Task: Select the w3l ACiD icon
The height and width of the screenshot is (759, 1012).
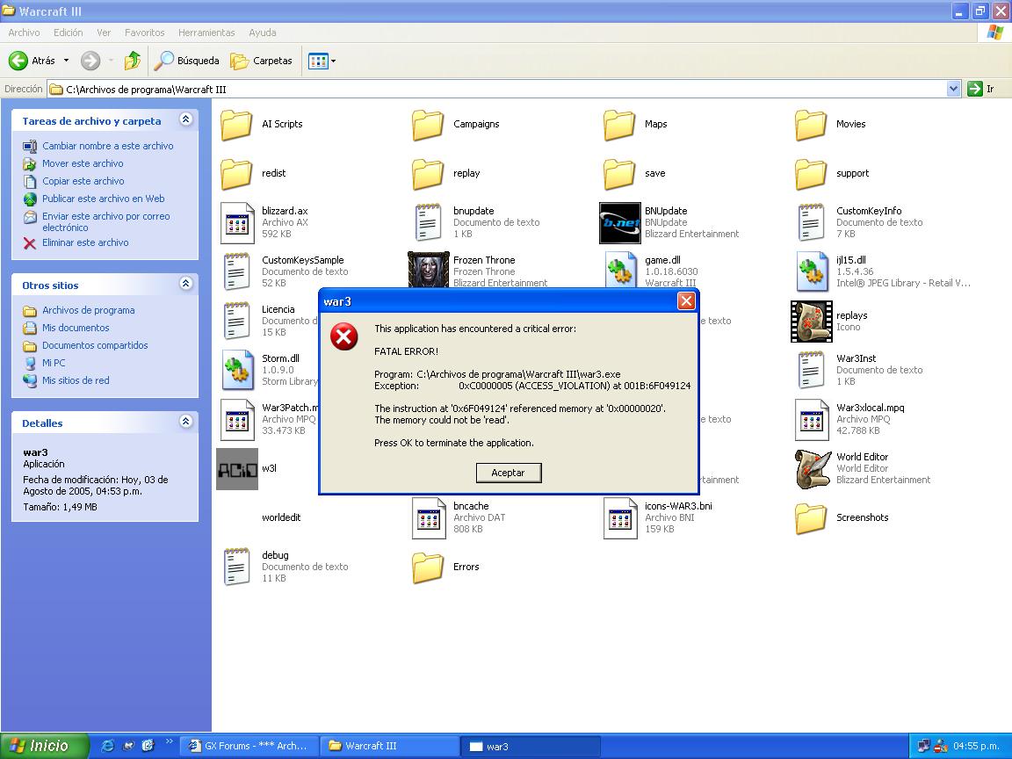Action: tap(237, 469)
